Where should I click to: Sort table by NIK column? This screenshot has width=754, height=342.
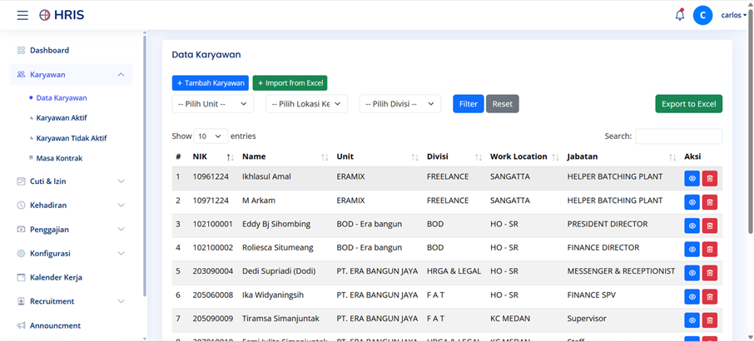click(212, 156)
